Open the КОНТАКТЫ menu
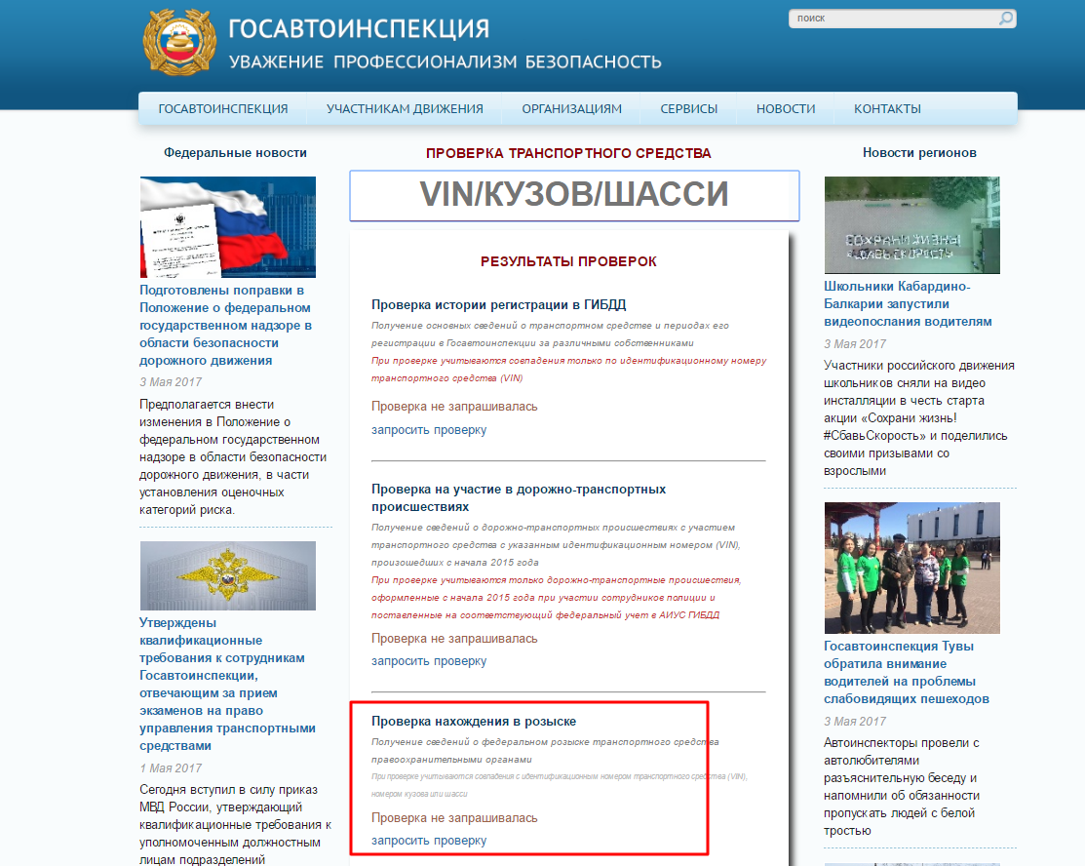This screenshot has width=1085, height=866. click(x=887, y=108)
